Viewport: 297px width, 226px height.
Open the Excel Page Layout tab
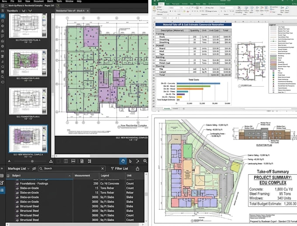click(x=175, y=3)
